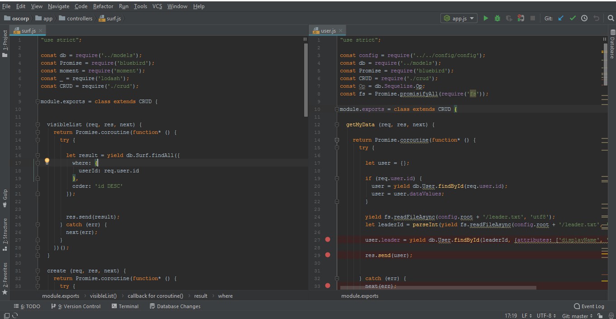Click the lightbulb intention icon on line 17
Image resolution: width=616 pixels, height=319 pixels.
click(47, 162)
